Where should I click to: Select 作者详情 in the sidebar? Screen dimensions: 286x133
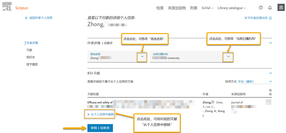32,43
